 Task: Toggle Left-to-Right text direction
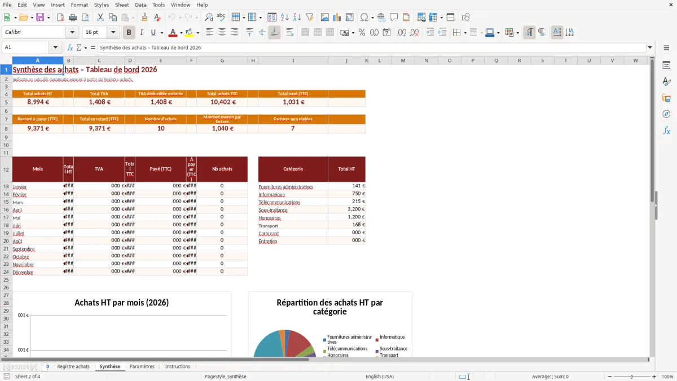tap(529, 33)
